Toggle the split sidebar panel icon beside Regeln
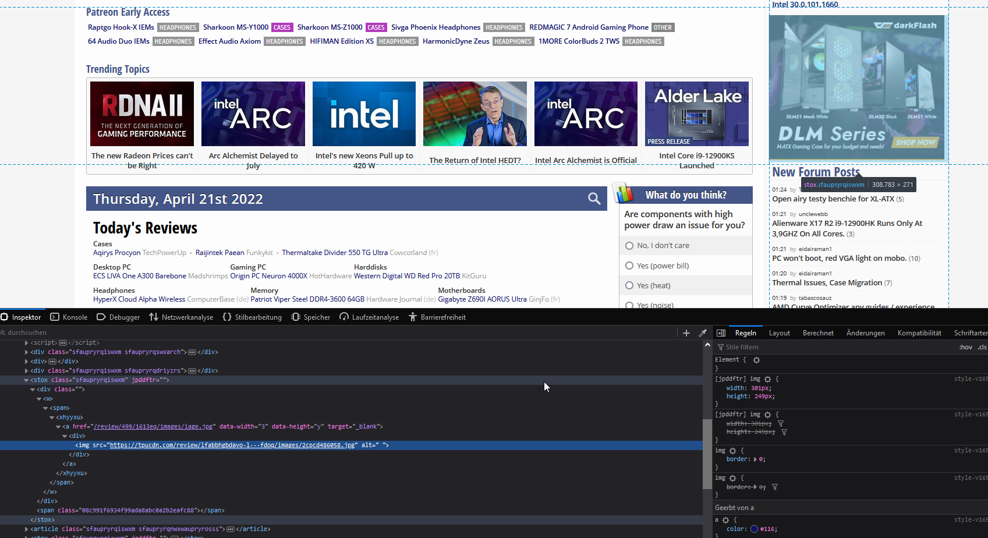 point(721,333)
